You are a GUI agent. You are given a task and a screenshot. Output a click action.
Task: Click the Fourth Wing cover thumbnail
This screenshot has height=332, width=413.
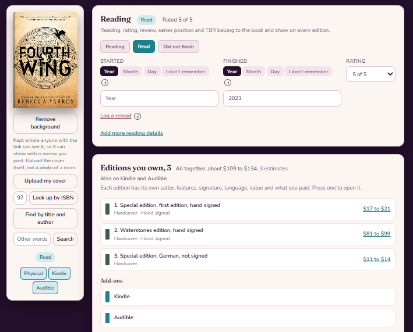[x=45, y=60]
